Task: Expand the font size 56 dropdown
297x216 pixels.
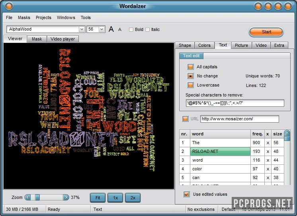Action: pos(102,29)
